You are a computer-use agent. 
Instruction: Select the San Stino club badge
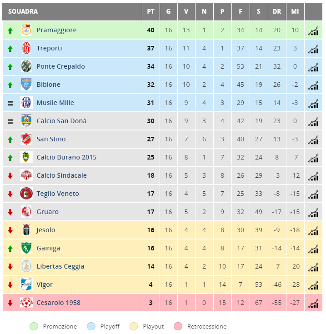26,139
